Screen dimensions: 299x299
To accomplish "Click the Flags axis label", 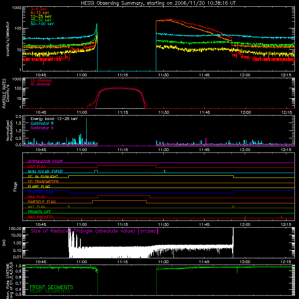I will (x=15, y=187).
